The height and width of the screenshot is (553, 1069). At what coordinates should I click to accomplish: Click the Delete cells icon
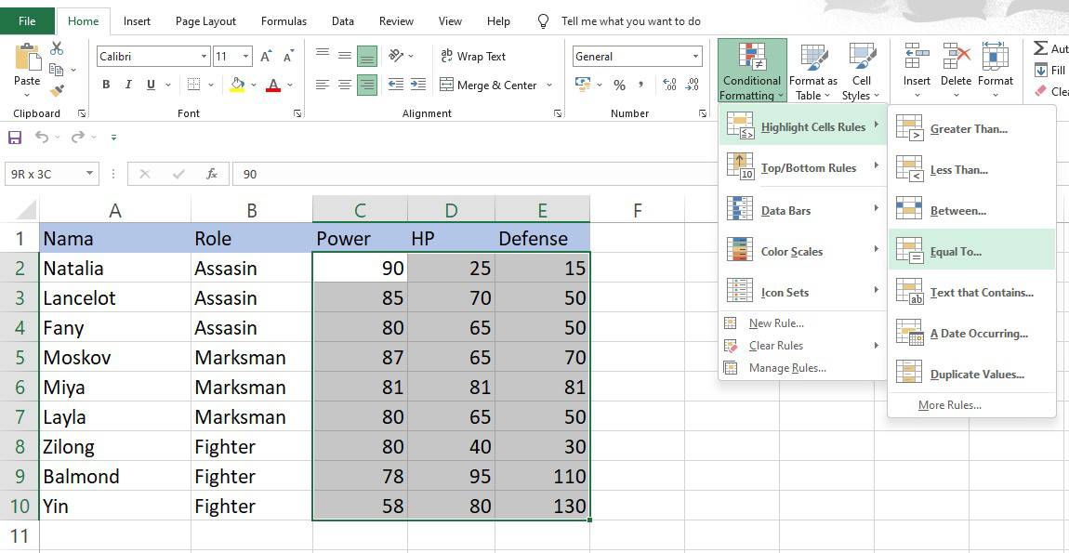[x=956, y=56]
